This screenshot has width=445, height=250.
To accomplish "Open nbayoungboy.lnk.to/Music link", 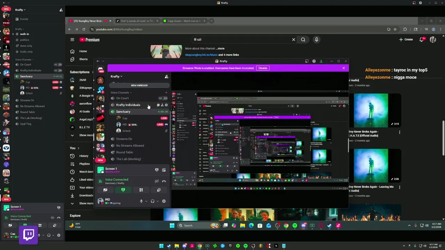I will click(201, 55).
